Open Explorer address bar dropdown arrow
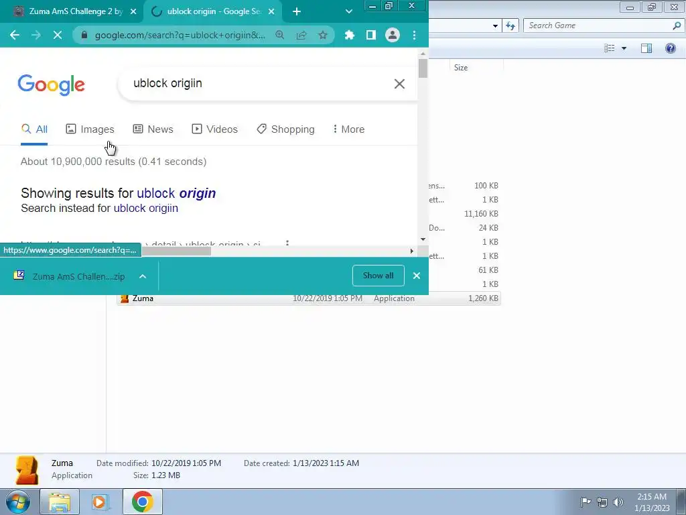 point(495,26)
